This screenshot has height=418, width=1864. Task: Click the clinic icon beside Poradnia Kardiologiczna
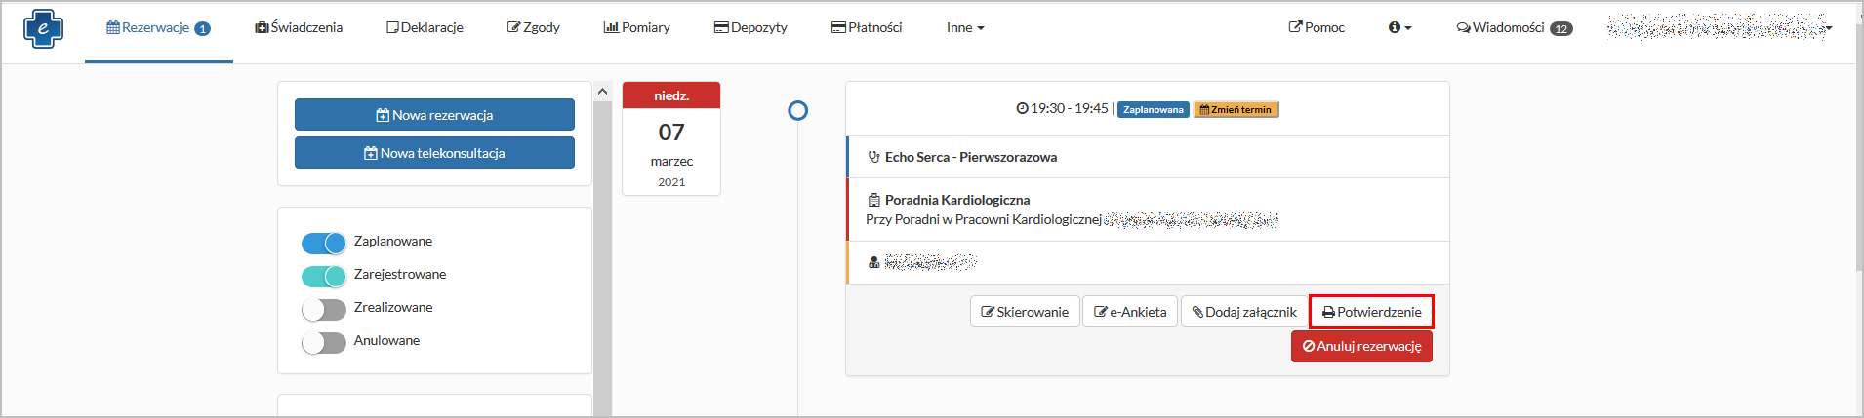coord(873,200)
